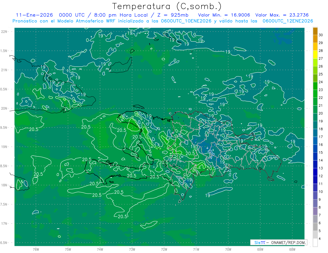
Task: Pick the white swatch at colorbar bottom
Action: (315, 243)
